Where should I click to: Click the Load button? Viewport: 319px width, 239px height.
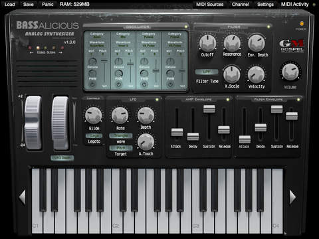[10, 4]
